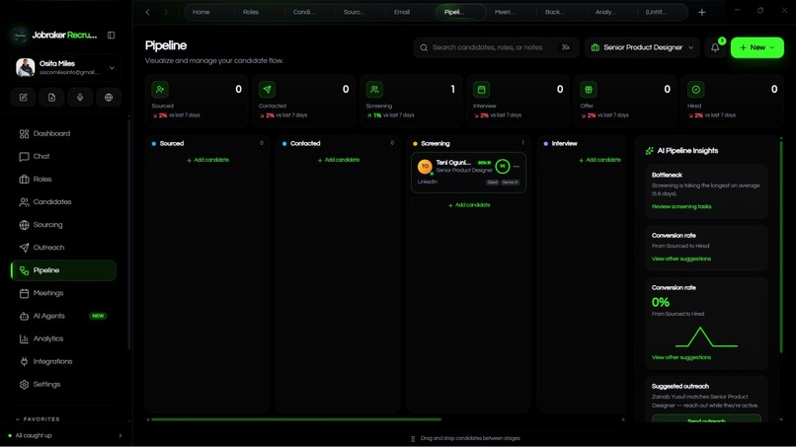This screenshot has height=447, width=796.
Task: Collapse the sidebar panel icon
Action: pos(111,35)
